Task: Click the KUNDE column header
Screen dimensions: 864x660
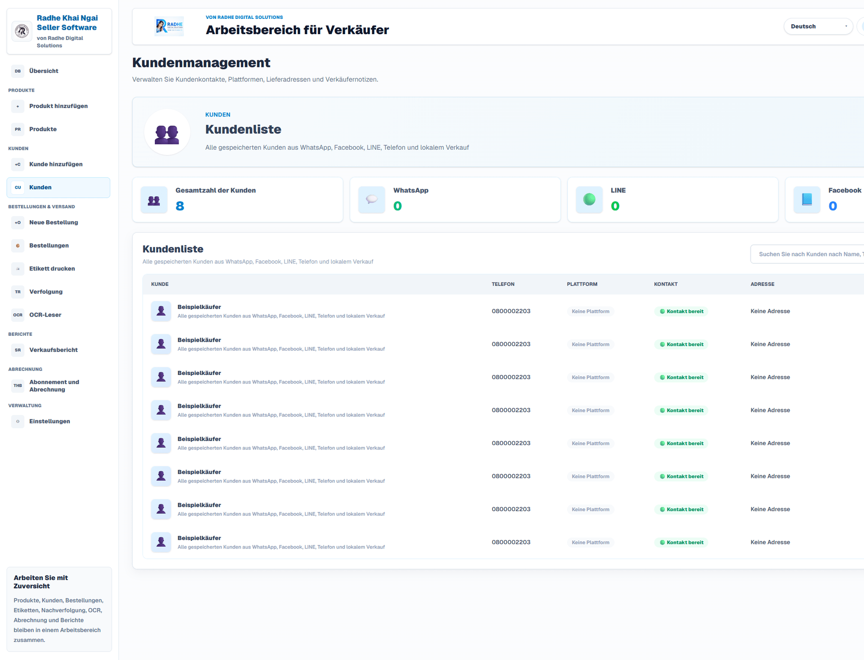Action: pos(160,285)
